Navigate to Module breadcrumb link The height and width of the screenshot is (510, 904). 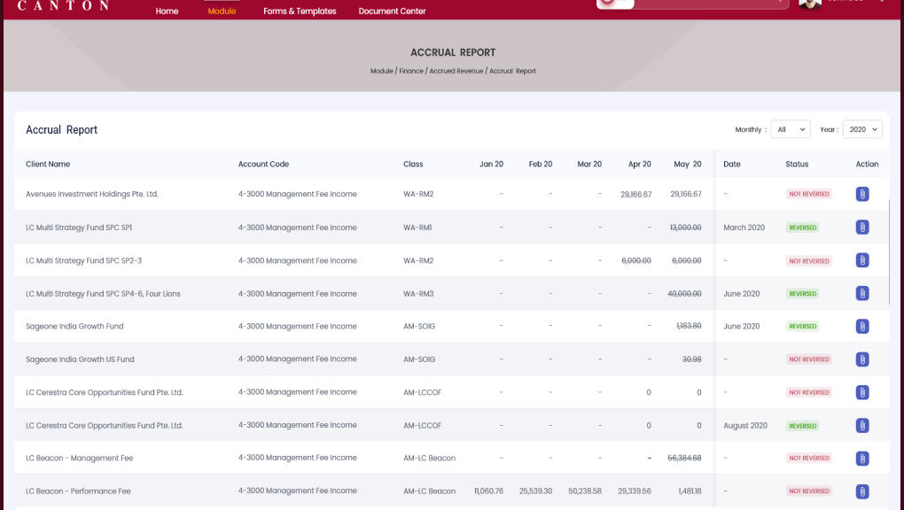click(x=381, y=71)
